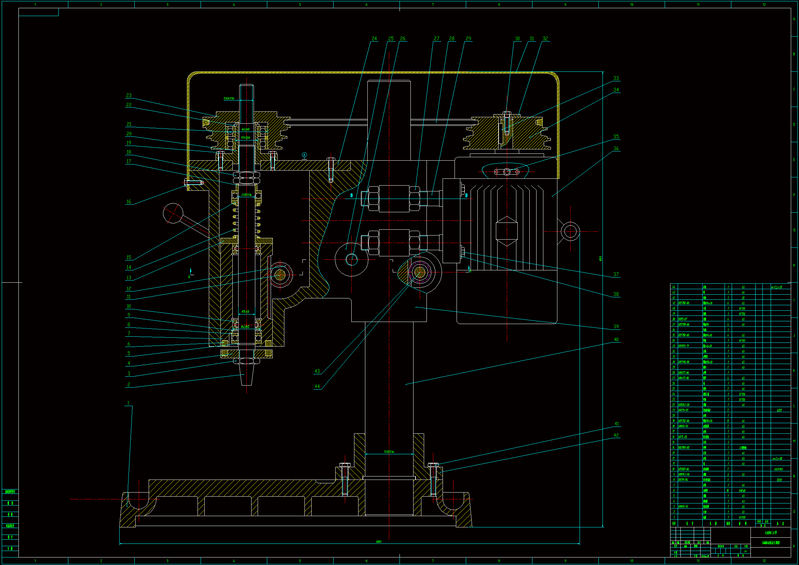The width and height of the screenshot is (799, 565).
Task: Click the drawing title cell in title block
Action: pos(770,543)
